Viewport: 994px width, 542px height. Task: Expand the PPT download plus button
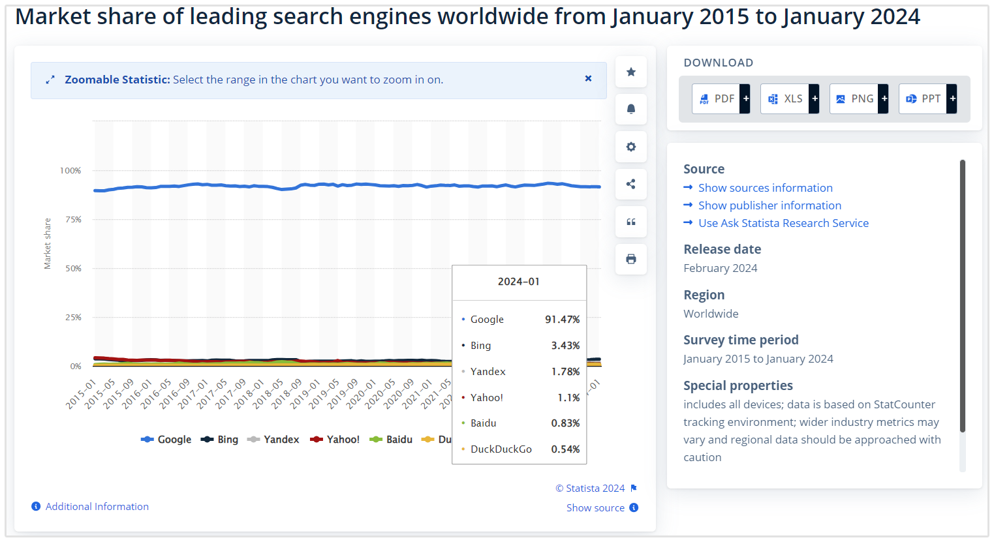point(952,98)
